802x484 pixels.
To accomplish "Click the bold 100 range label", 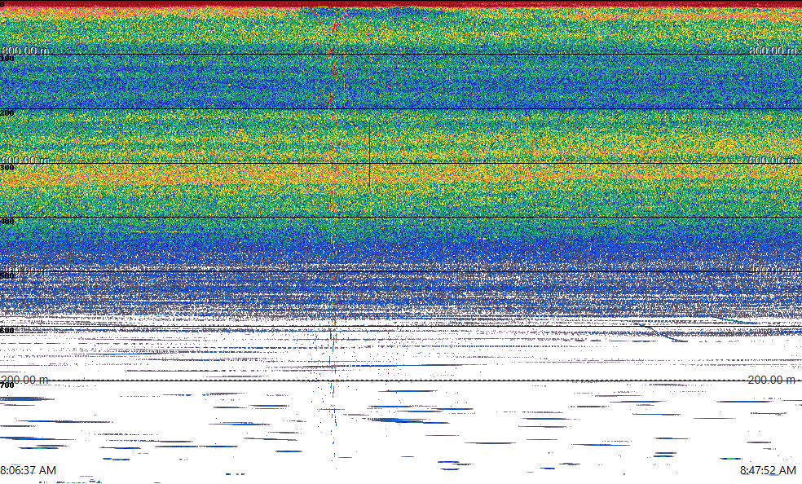I will click(7, 59).
